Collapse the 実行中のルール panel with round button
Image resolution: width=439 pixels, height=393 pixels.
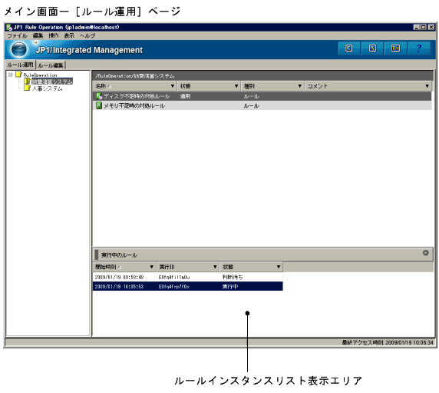(425, 253)
